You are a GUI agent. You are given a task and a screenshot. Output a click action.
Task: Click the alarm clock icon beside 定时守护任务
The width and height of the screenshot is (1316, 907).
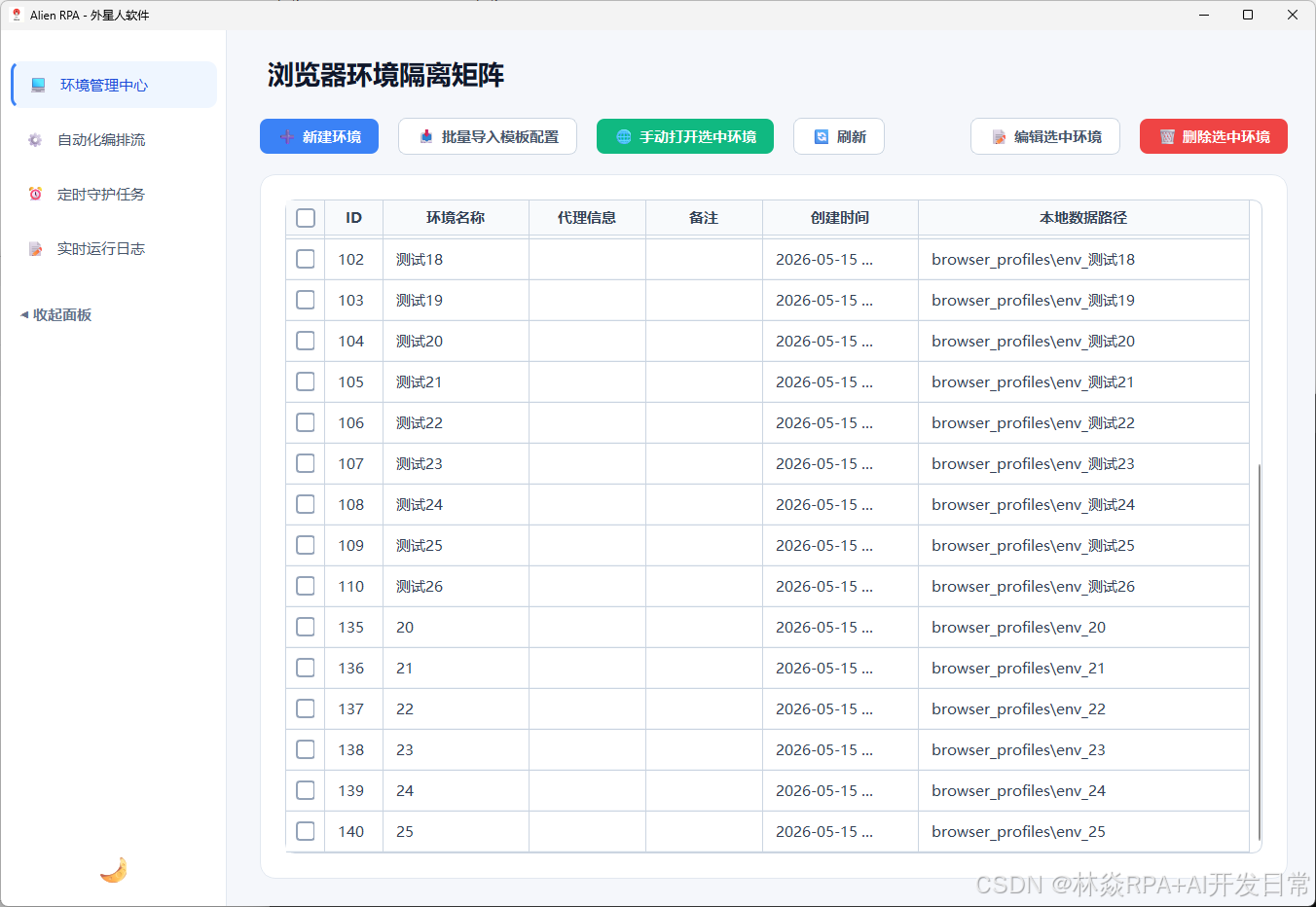[x=35, y=194]
